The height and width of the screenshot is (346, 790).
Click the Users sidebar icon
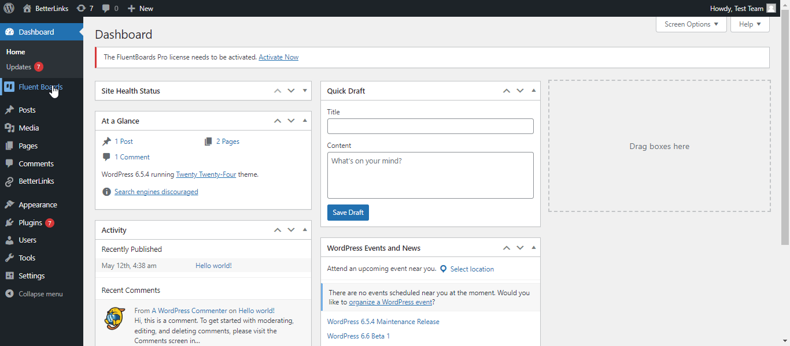pyautogui.click(x=10, y=240)
